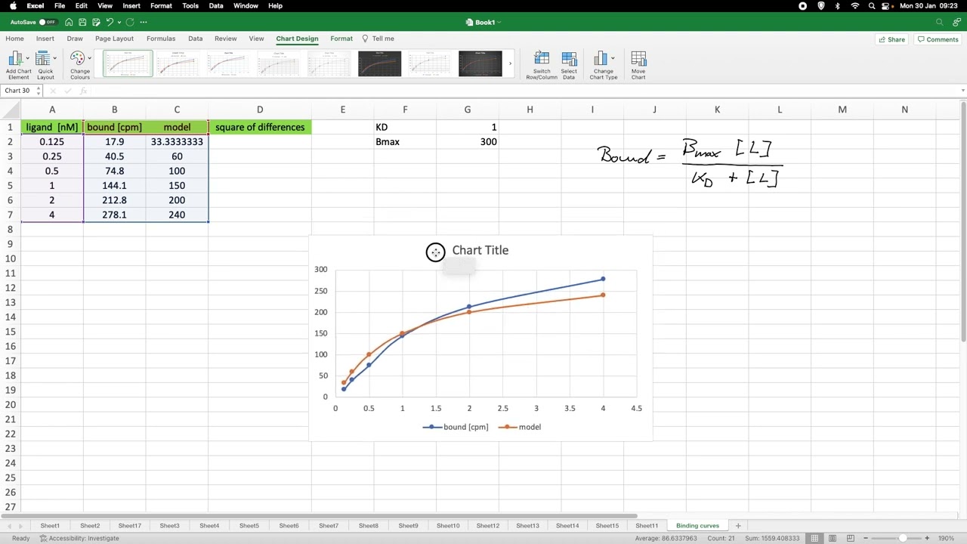
Task: Open the Page Layout ribbon tab
Action: 114,39
